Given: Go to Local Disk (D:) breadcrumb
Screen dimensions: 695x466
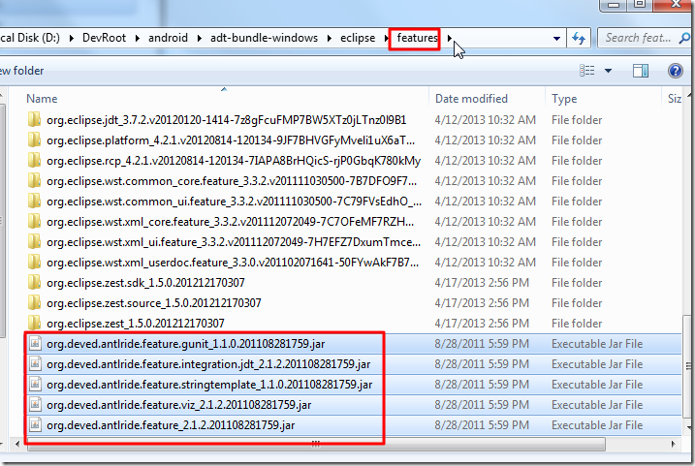Looking at the screenshot, I should click(30, 38).
